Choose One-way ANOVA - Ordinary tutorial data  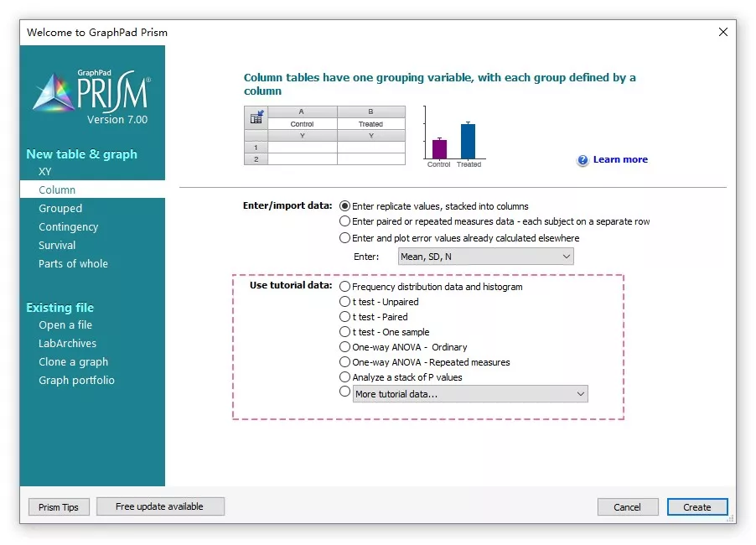344,347
